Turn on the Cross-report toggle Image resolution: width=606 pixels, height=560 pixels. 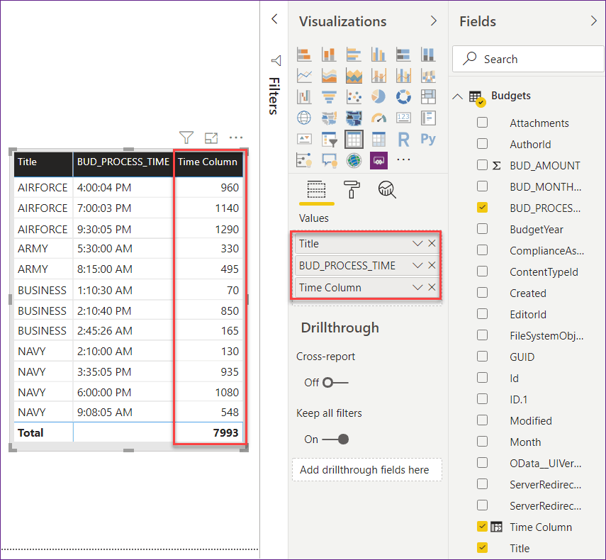click(x=335, y=383)
